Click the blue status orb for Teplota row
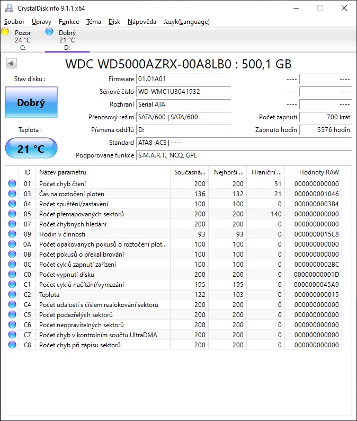 pyautogui.click(x=12, y=294)
